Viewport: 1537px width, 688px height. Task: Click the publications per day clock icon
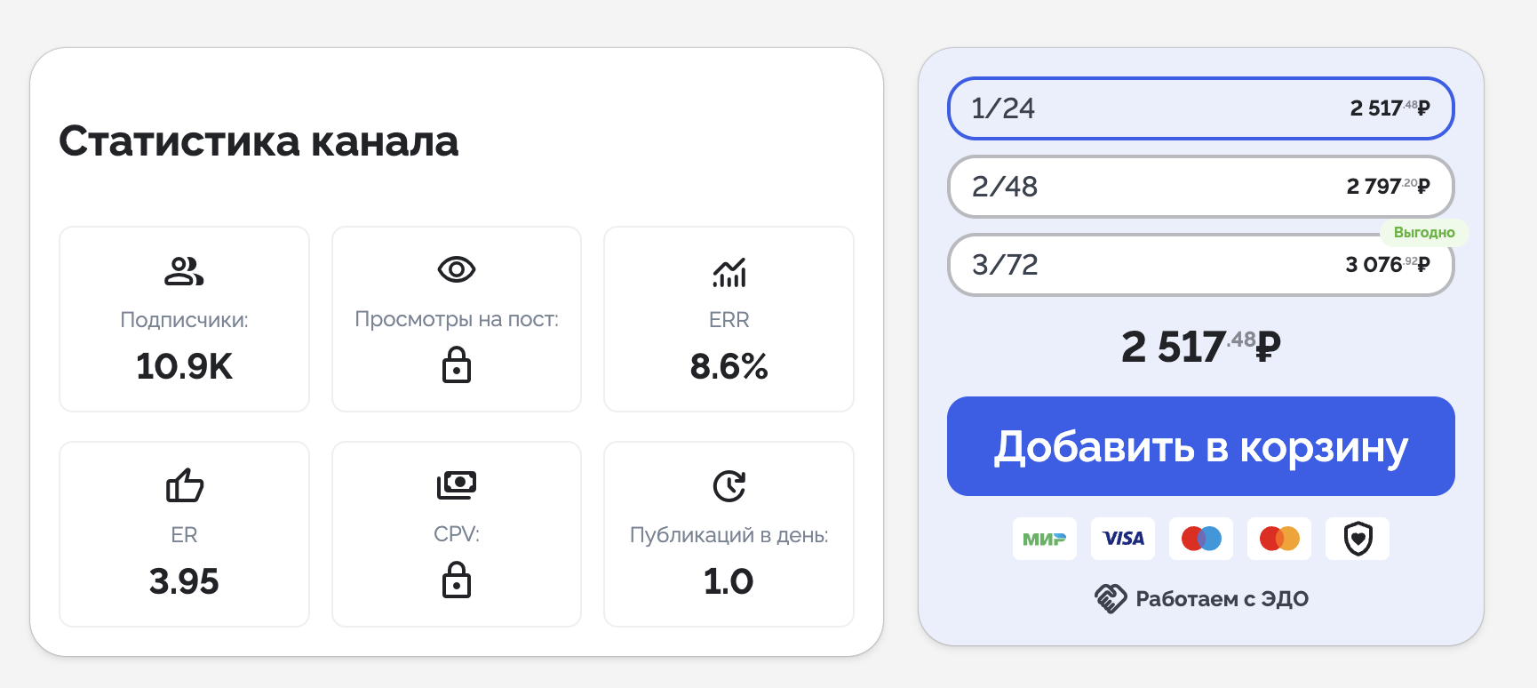[729, 486]
